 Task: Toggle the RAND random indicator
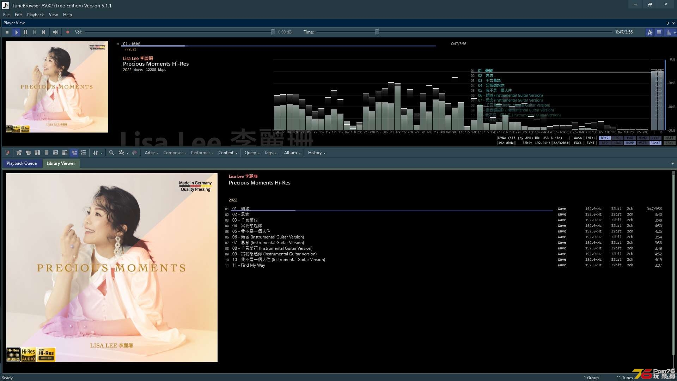617,143
